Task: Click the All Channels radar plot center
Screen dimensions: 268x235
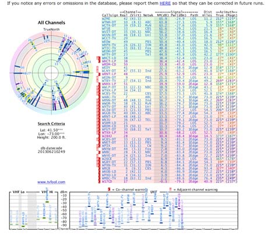Action: [51, 73]
